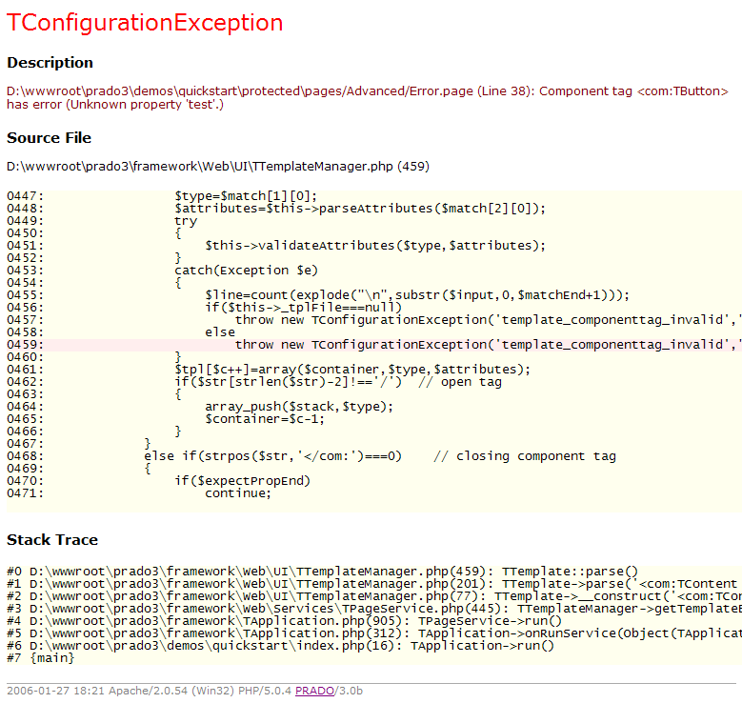742x703 pixels.
Task: Click the stack trace entry #7 {main}
Action: (x=41, y=658)
